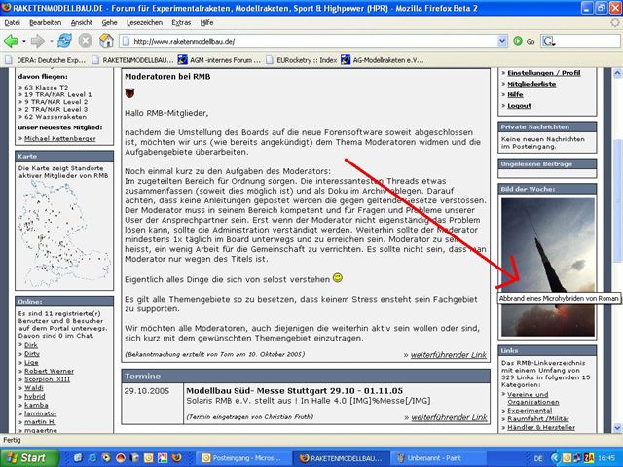This screenshot has width=623, height=467.
Task: Open online user Robert Werner's profile
Action: [49, 371]
